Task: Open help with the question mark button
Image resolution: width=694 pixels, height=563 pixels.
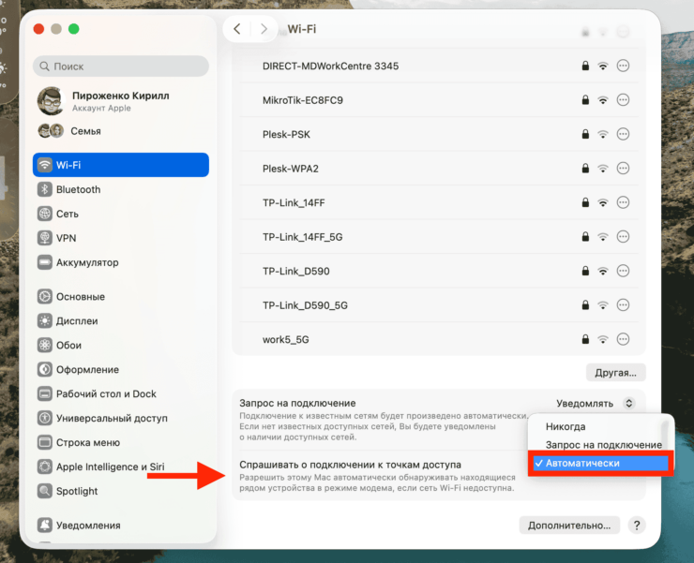Action: click(637, 526)
